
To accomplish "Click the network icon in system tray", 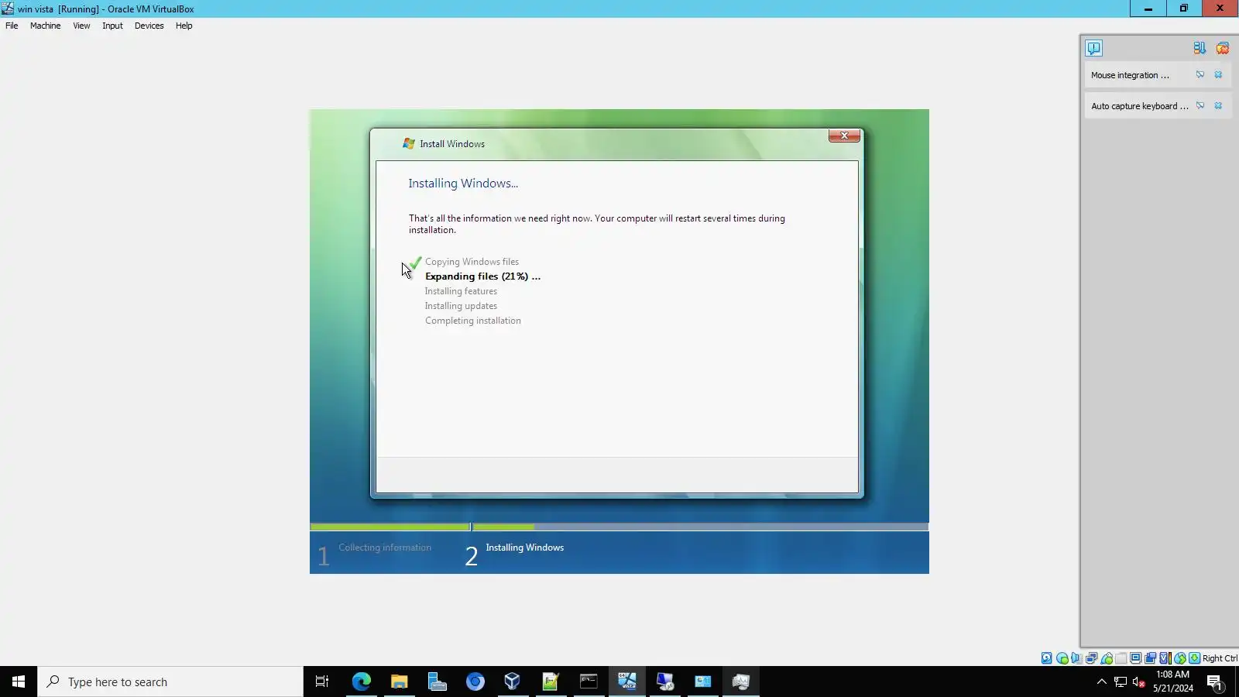I will (1121, 682).
